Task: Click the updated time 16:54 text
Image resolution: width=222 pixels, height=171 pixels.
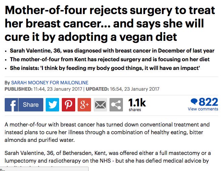Action: [x=116, y=89]
